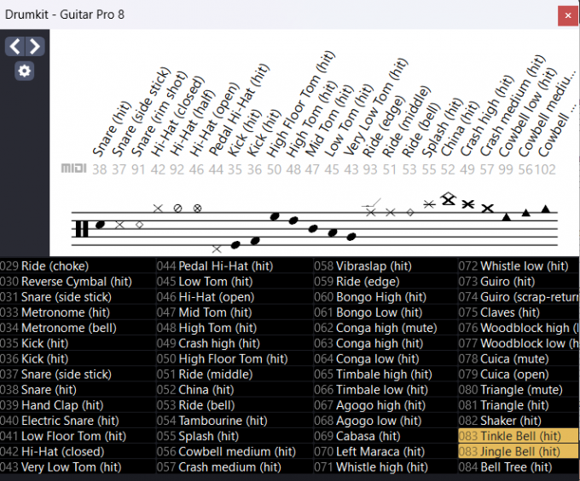Click the previous (left arrow) navigation button
This screenshot has width=580, height=481.
pos(14,46)
